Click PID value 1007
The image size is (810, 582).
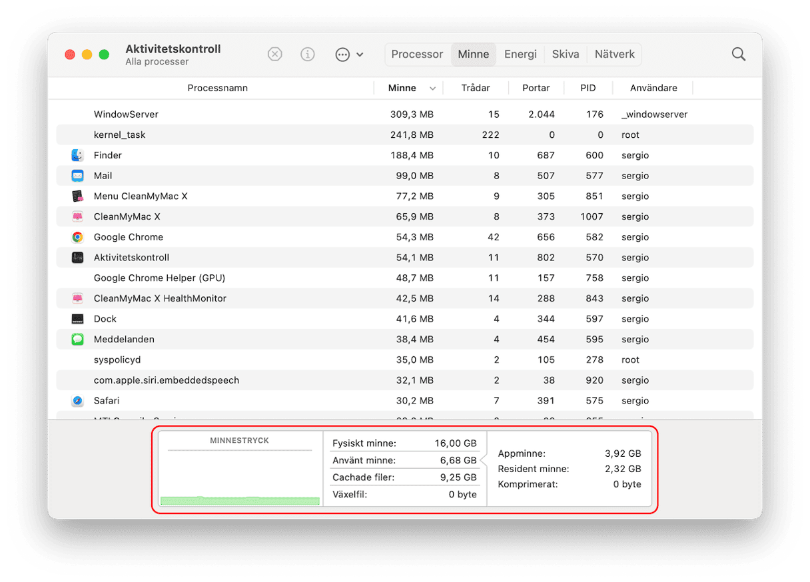click(592, 216)
